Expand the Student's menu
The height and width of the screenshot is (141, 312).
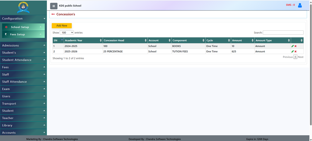point(23,53)
